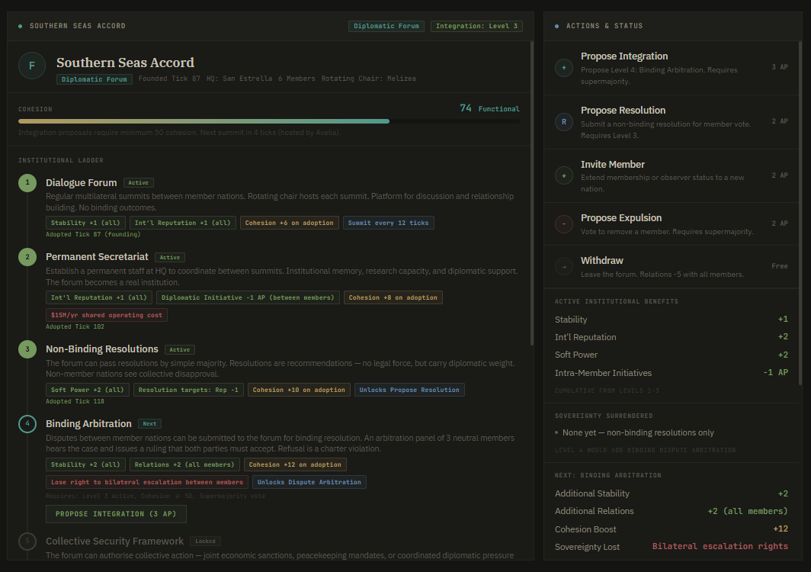Click the Propose Expulsion minus icon
Screen dimensions: 811x572
(x=564, y=224)
